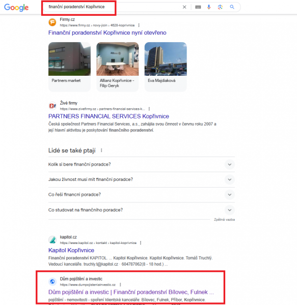The image size is (297, 305).
Task: Open the three-dot menu beside Firmy.cz result
Action: pos(139,25)
